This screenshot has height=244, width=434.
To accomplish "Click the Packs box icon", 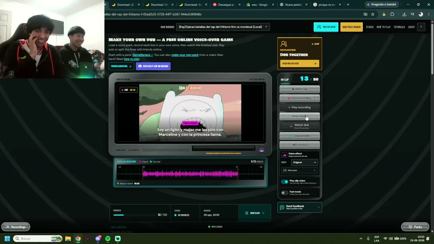I will [x=410, y=227].
